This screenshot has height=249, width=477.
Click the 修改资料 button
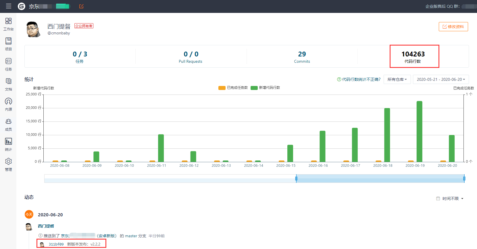point(453,27)
